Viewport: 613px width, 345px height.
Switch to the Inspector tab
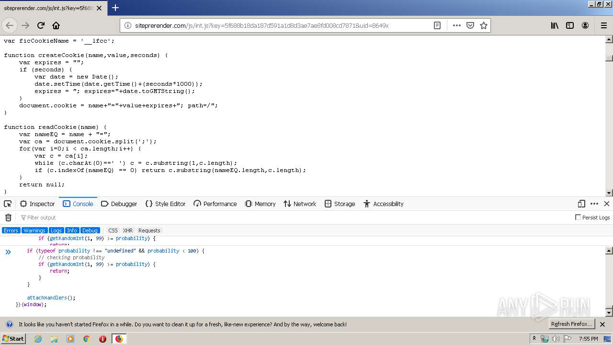pos(37,204)
